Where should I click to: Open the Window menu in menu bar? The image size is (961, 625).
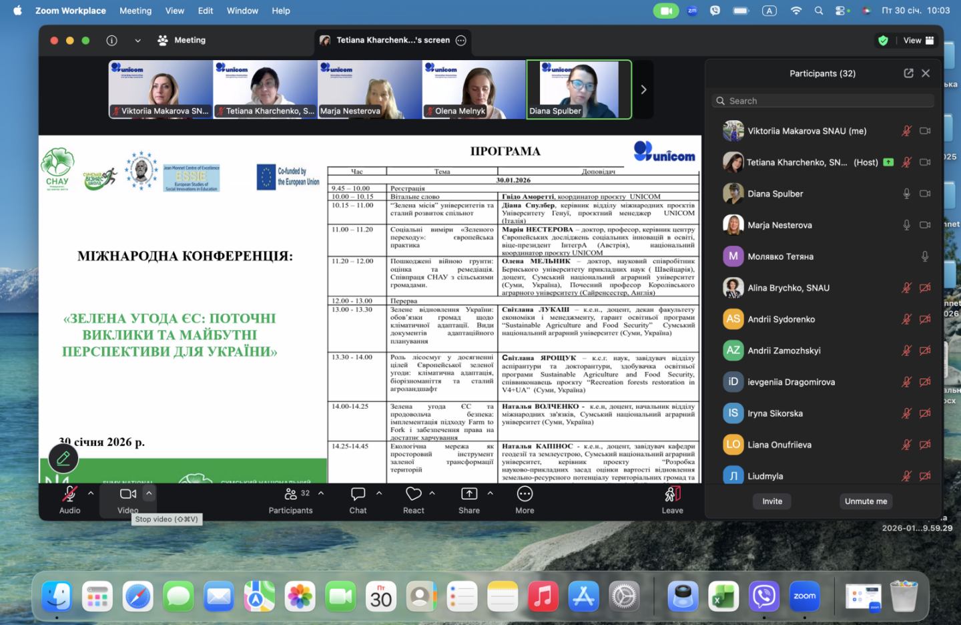(242, 11)
